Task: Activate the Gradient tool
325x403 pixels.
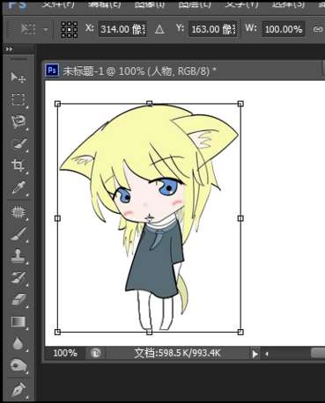Action: [x=18, y=322]
